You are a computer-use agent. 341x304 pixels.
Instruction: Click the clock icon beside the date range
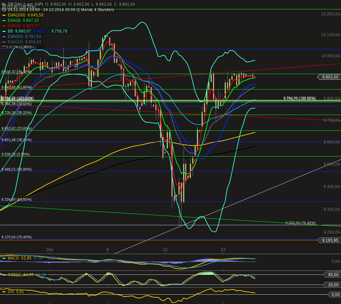click(x=4, y=10)
